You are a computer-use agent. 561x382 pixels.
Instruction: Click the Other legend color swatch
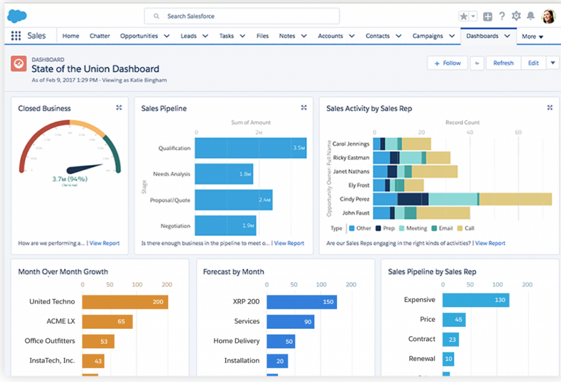(351, 228)
